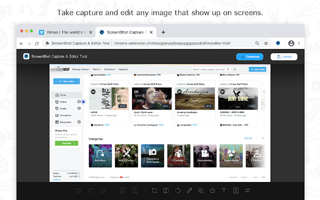Go forward in browser history
320x200 pixels.
tap(29, 43)
